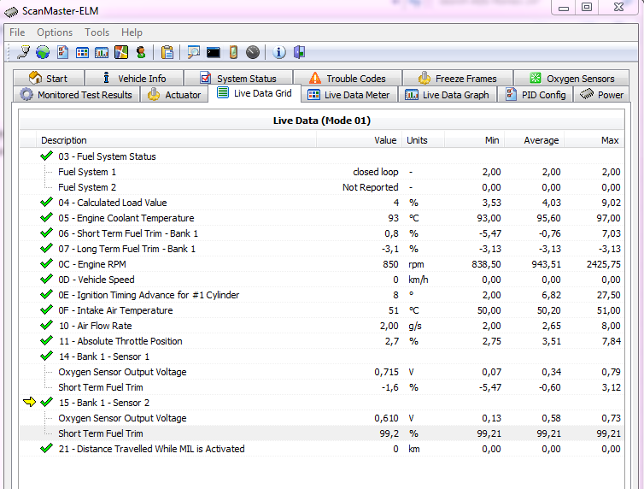Click the Description column header
The width and height of the screenshot is (644, 489).
click(64, 140)
